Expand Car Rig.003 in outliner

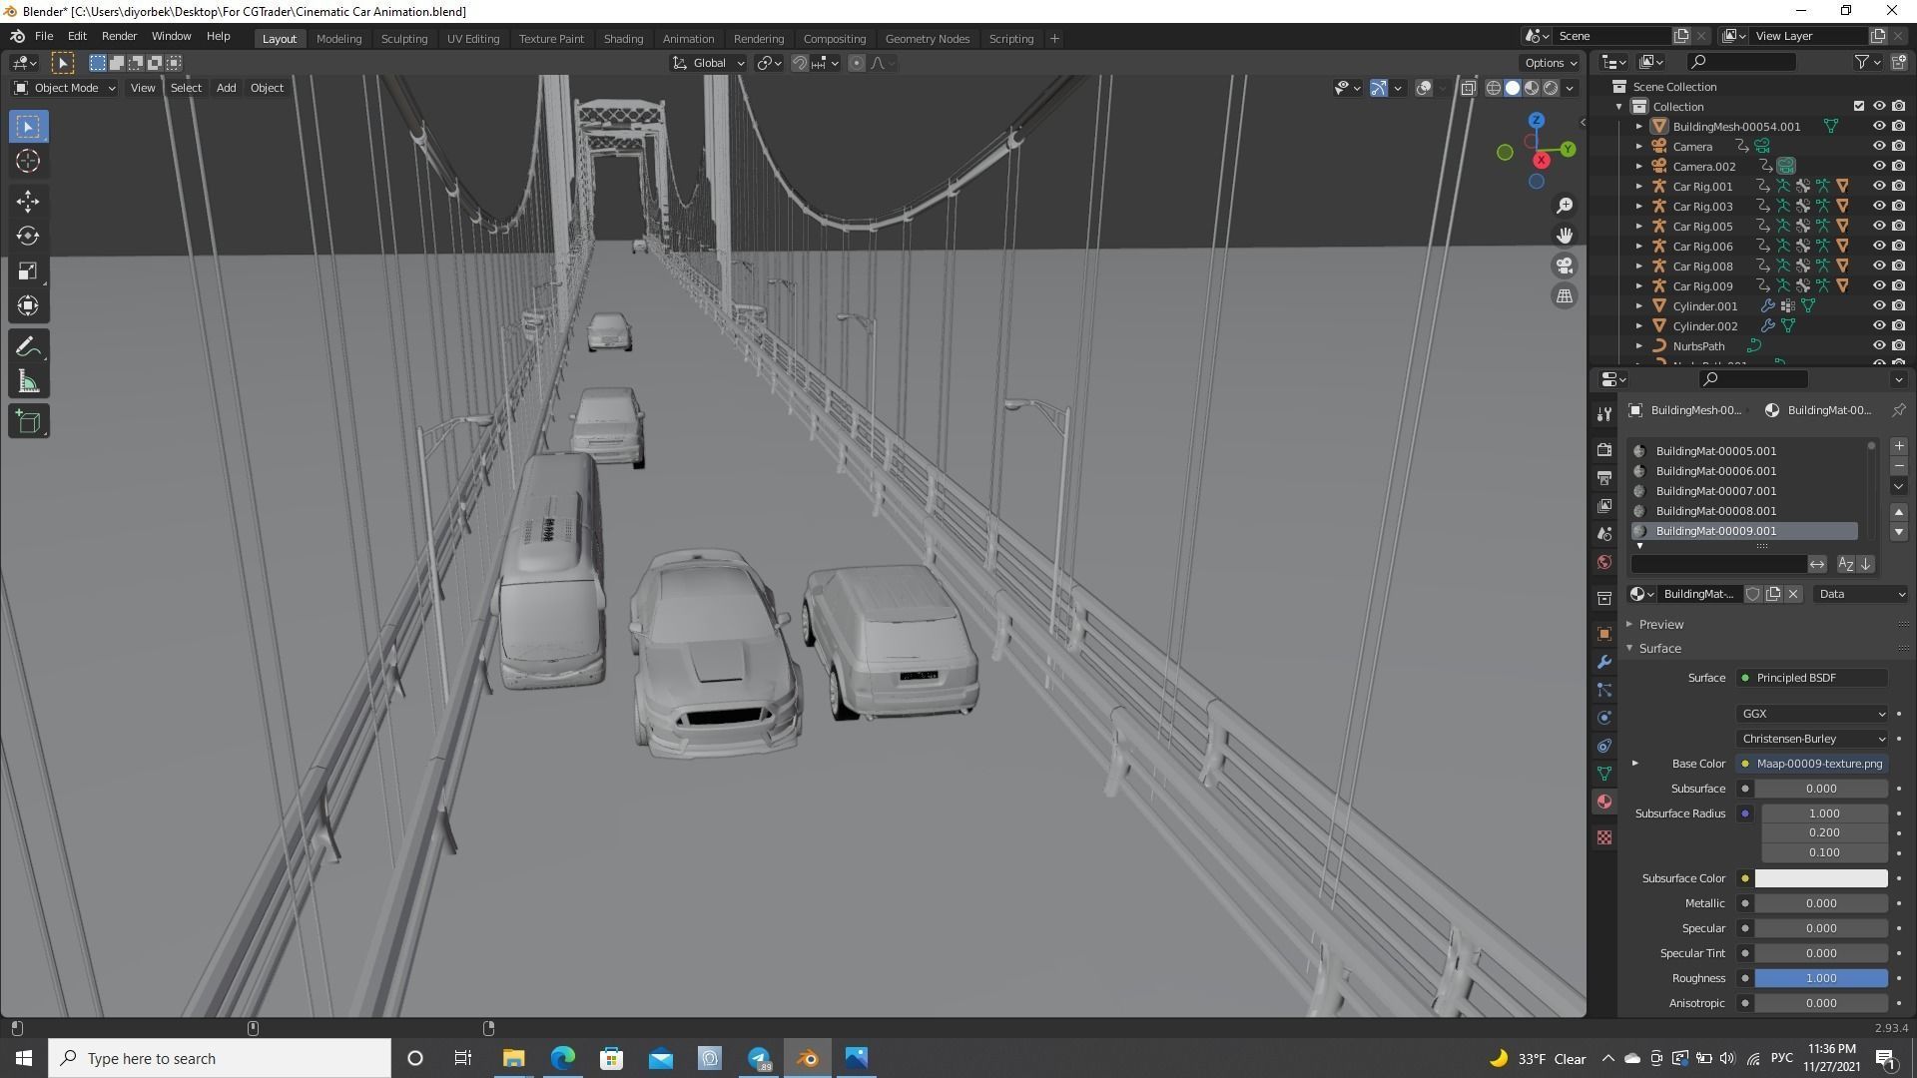tap(1638, 207)
